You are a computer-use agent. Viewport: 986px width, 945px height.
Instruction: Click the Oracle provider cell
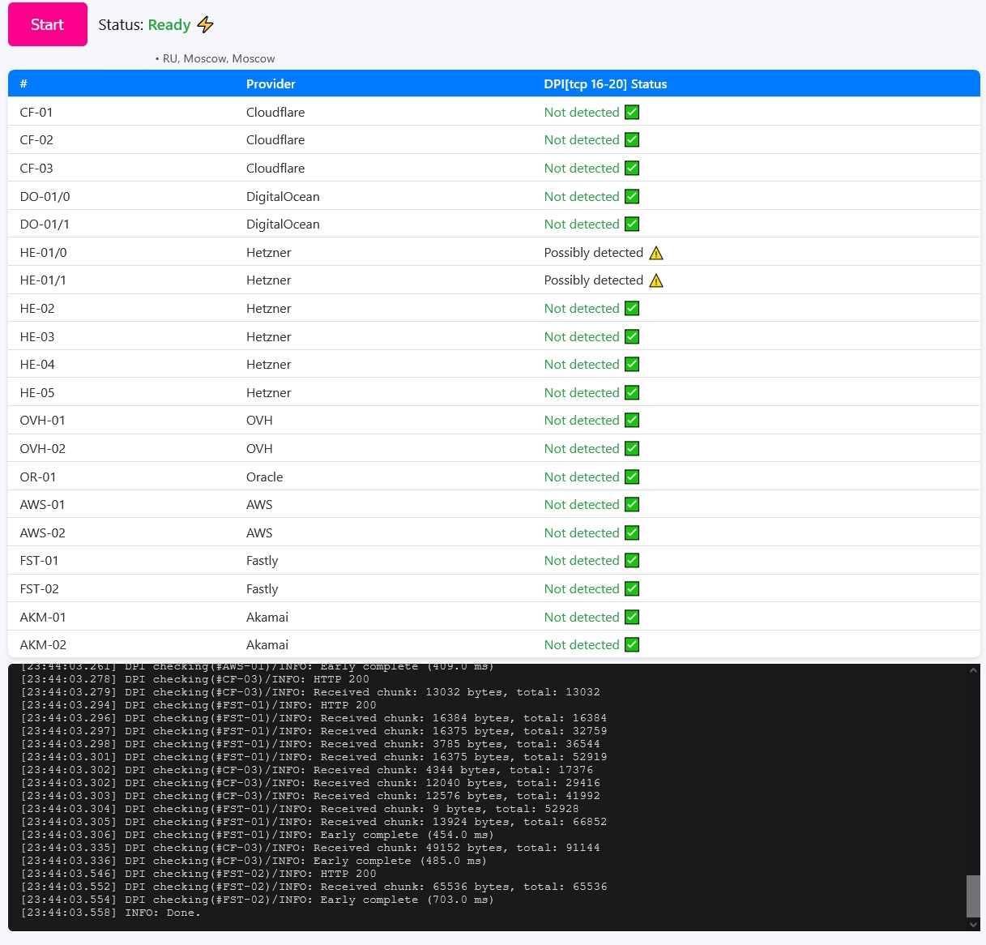coord(264,477)
